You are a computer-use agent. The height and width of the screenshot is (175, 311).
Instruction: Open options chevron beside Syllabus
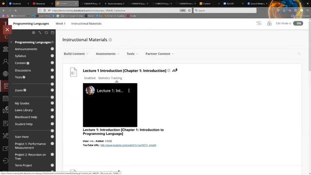[52, 56]
